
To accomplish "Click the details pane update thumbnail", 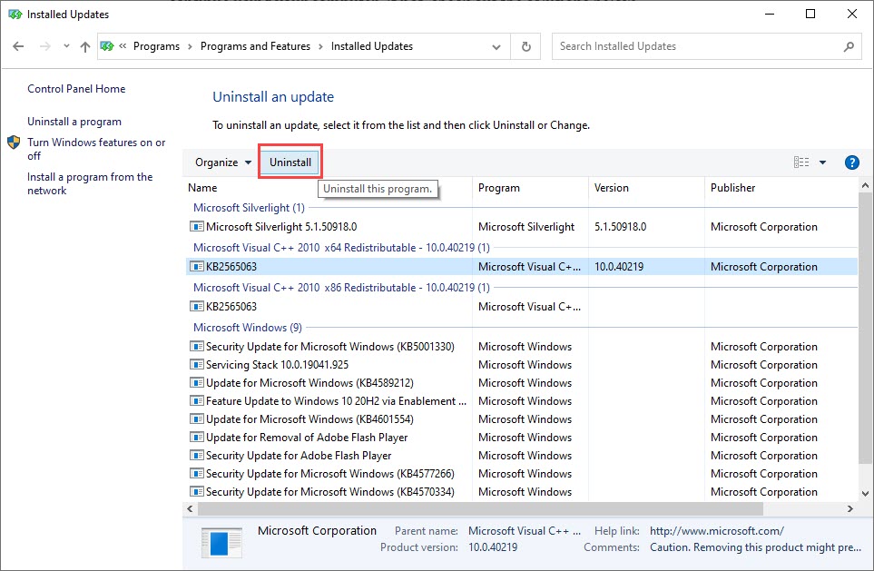I will pyautogui.click(x=221, y=543).
